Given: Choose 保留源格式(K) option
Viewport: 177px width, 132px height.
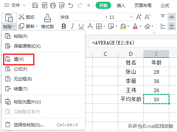Looking at the screenshot, I should tap(44, 46).
